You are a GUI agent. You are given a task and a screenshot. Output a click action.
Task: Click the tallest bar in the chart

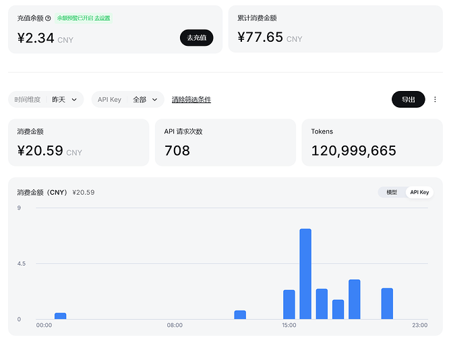point(305,274)
